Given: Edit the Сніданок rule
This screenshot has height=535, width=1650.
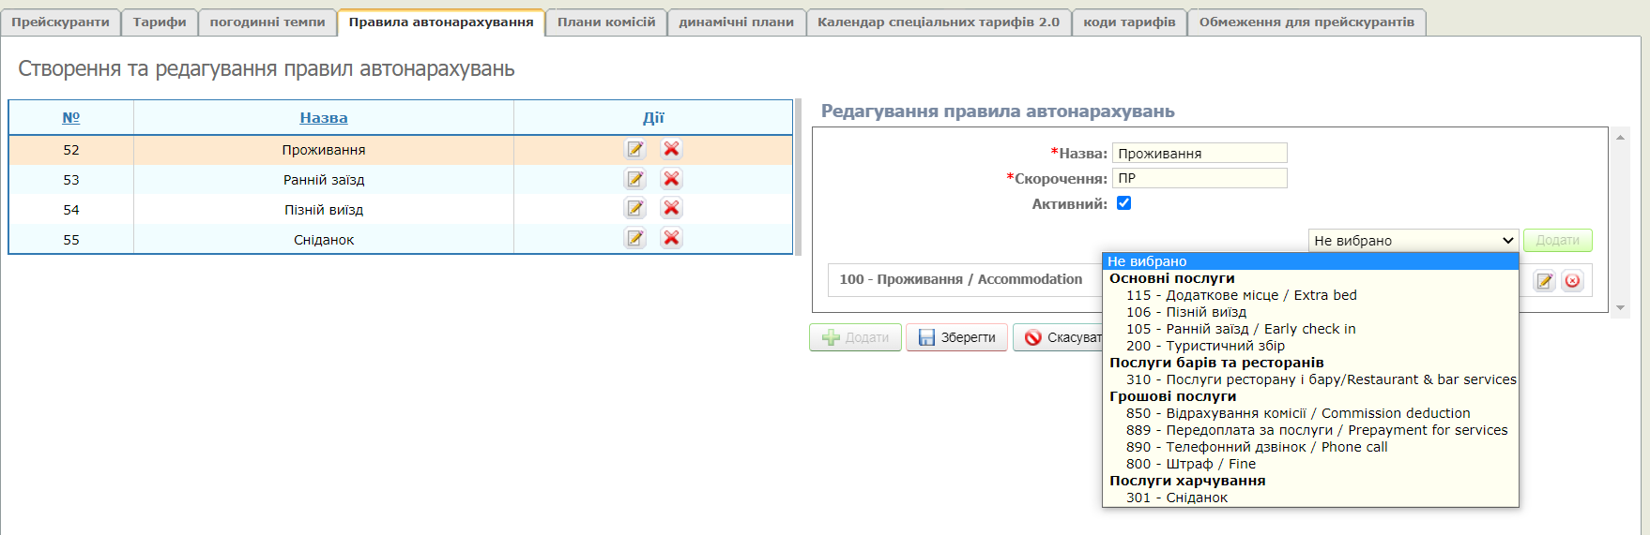Looking at the screenshot, I should click(x=635, y=239).
